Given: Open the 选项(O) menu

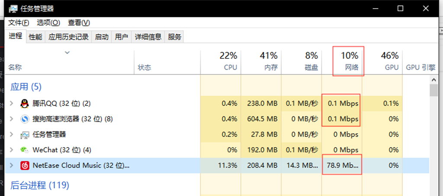Looking at the screenshot, I should pos(48,23).
